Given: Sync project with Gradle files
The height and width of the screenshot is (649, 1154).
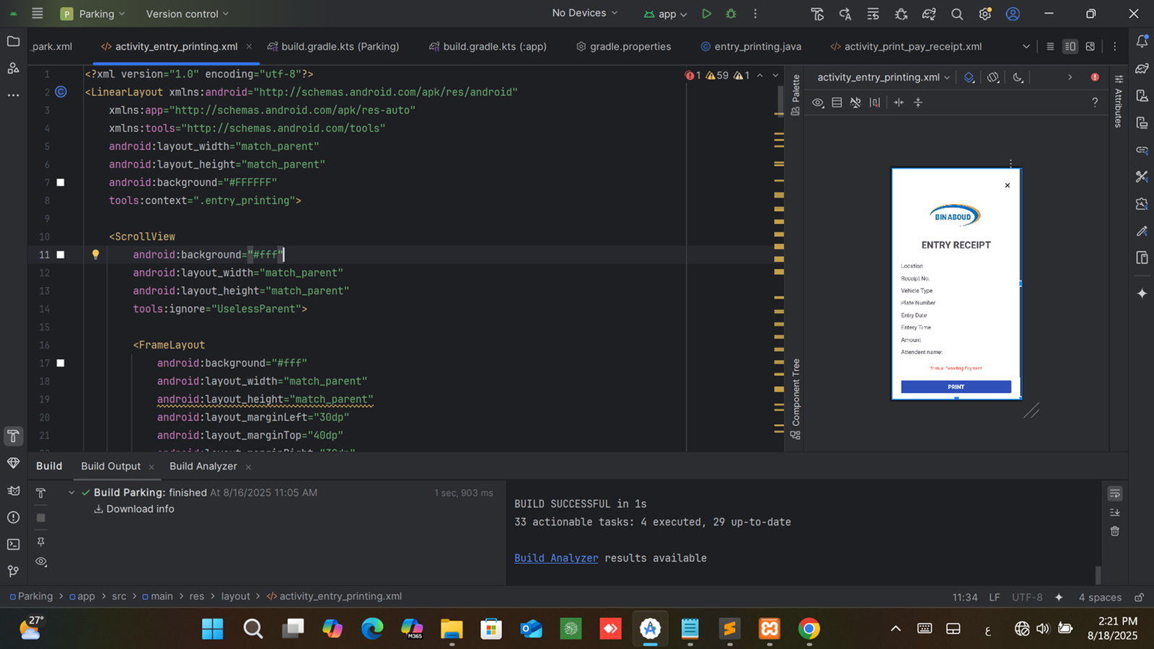Looking at the screenshot, I should [929, 14].
